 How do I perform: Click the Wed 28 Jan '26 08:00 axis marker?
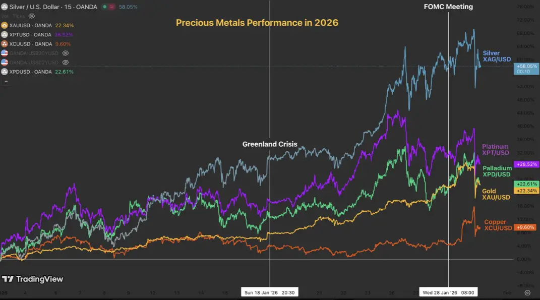pyautogui.click(x=448, y=291)
